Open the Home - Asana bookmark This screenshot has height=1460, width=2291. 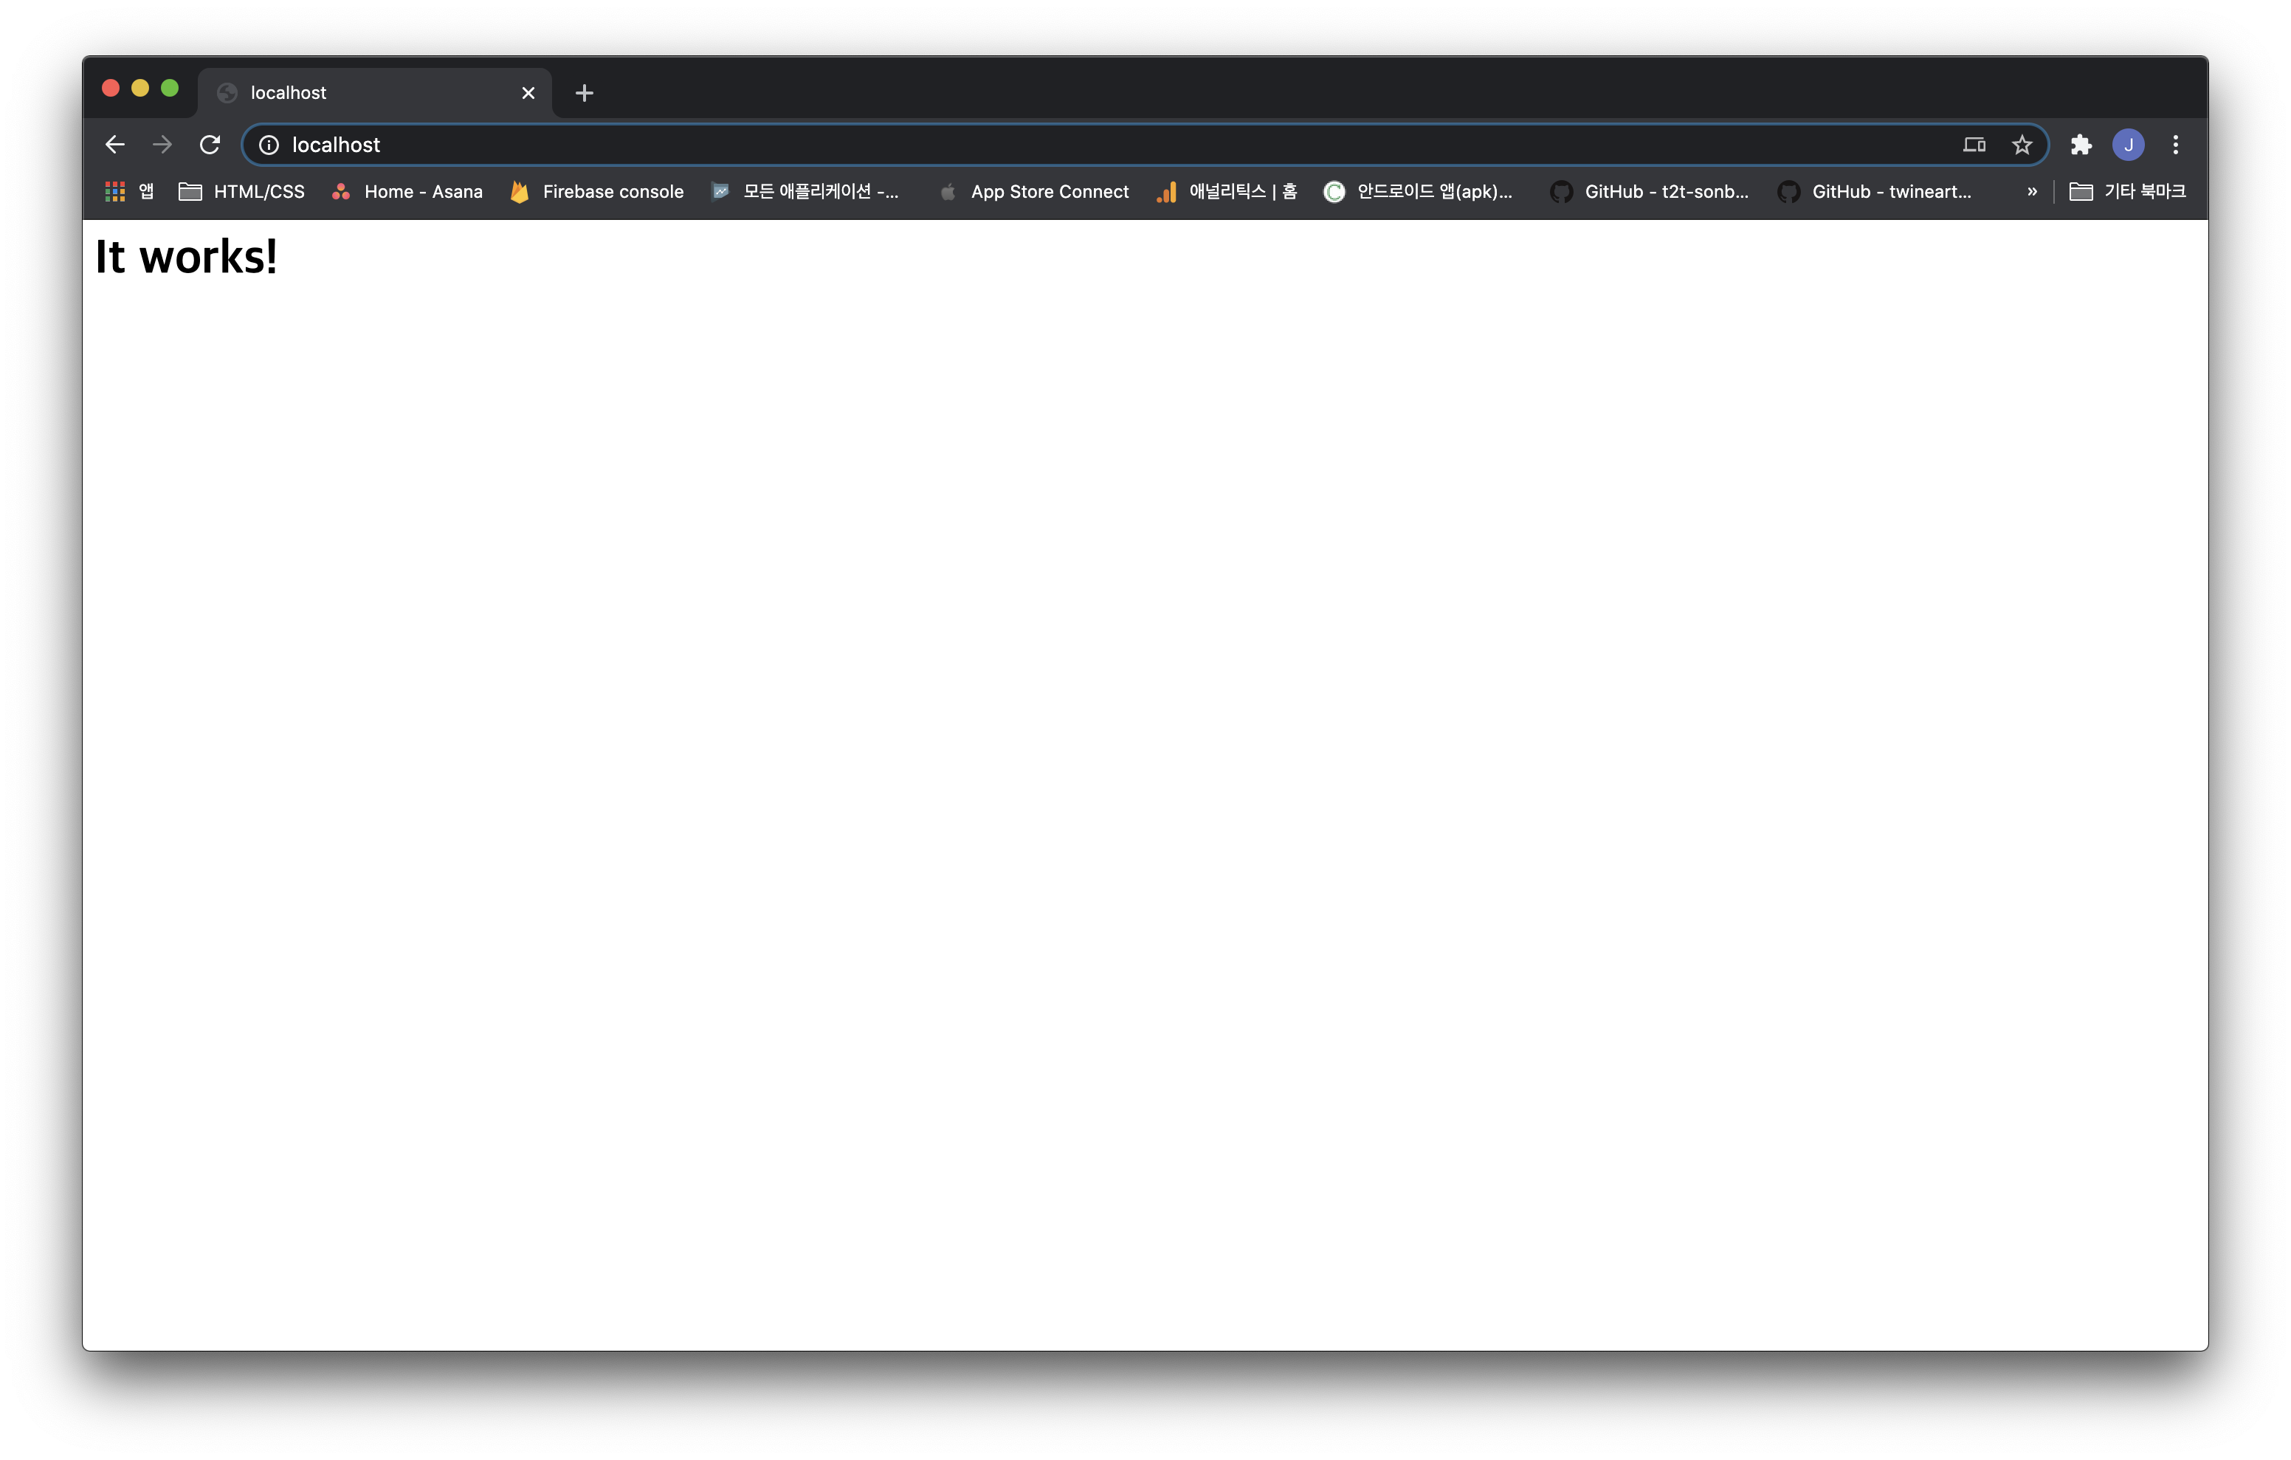coord(406,191)
